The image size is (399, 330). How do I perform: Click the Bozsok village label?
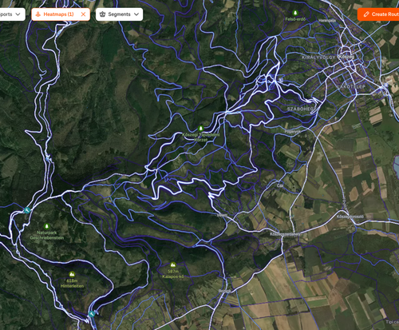(225, 291)
